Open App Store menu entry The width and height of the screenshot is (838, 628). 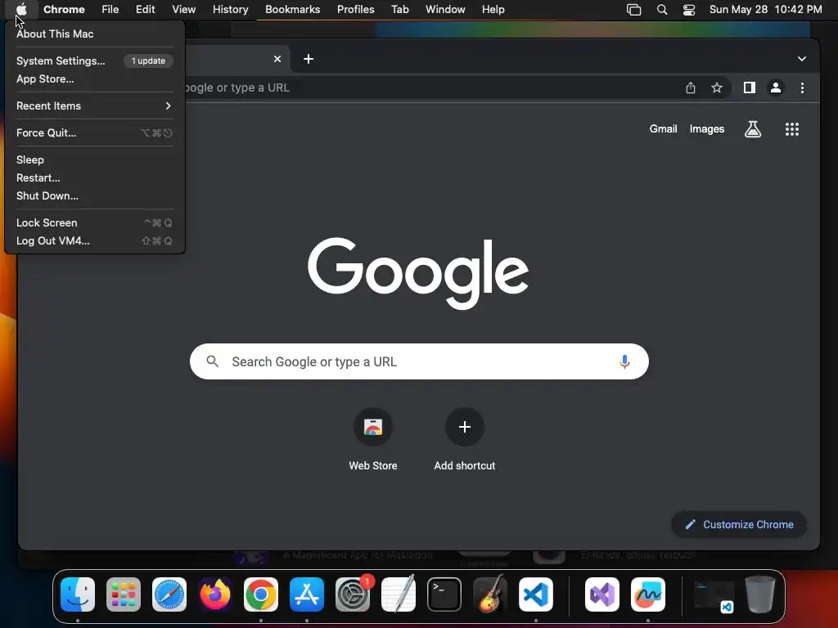coord(45,79)
